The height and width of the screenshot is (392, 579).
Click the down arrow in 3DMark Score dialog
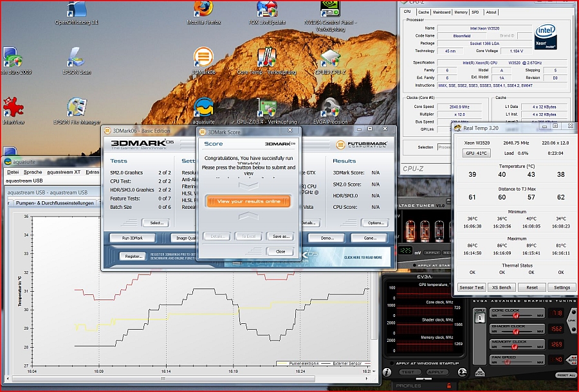coord(248,186)
